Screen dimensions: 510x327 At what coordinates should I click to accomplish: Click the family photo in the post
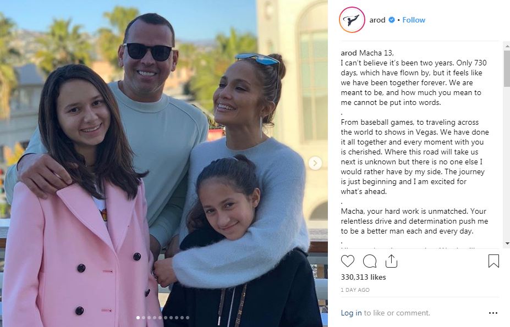coord(164,164)
